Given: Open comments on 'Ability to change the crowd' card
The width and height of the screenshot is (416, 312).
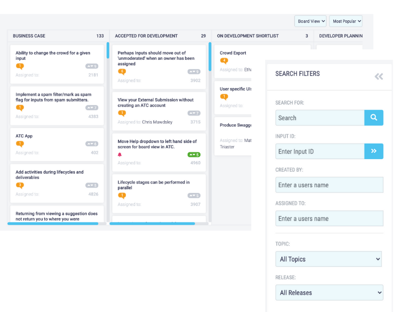Looking at the screenshot, I should (20, 66).
